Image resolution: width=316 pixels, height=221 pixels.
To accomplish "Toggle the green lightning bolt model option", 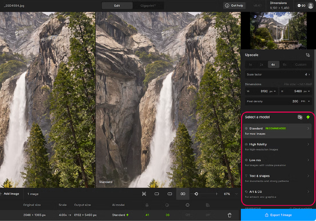I will (308, 117).
